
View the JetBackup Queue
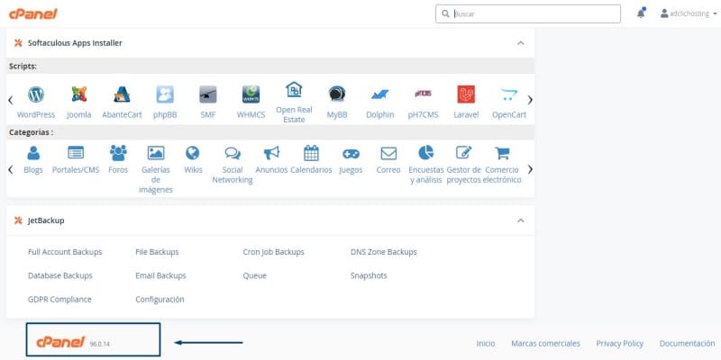(x=255, y=275)
